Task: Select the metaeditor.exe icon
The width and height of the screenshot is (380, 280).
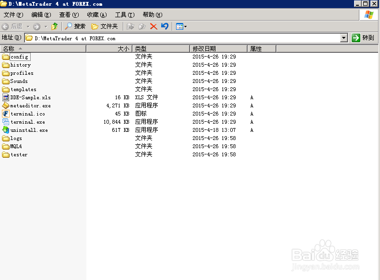Action: 6,105
